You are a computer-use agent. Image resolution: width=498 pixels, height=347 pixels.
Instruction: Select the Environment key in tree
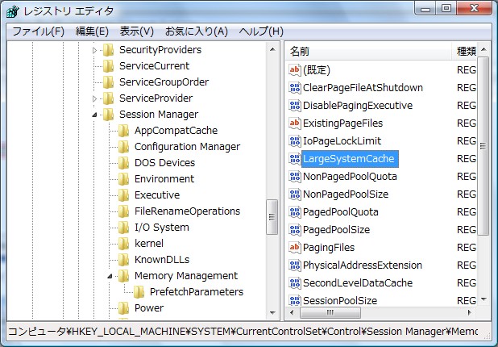[164, 178]
